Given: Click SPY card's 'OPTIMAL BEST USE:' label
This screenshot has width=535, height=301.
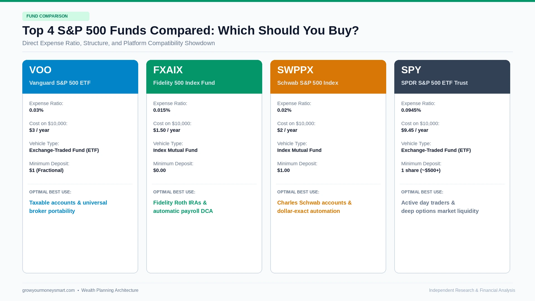Looking at the screenshot, I should [422, 192].
